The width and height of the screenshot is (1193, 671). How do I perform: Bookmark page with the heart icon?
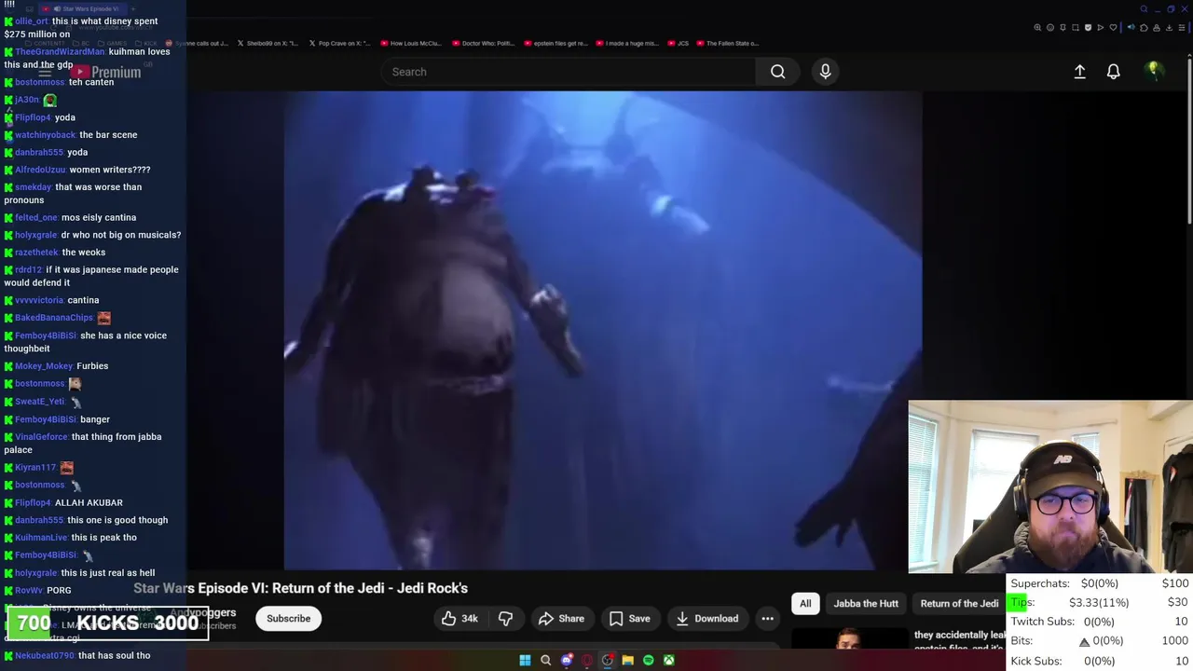click(x=1113, y=28)
